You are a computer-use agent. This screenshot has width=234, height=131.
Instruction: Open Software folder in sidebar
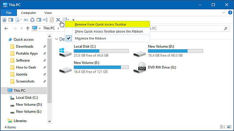tap(23, 60)
